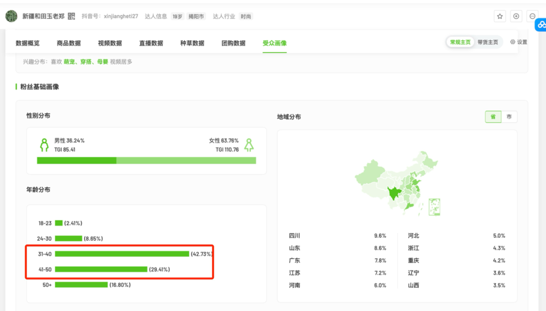
Task: Click the female figure icon in gender distribution
Action: point(248,145)
